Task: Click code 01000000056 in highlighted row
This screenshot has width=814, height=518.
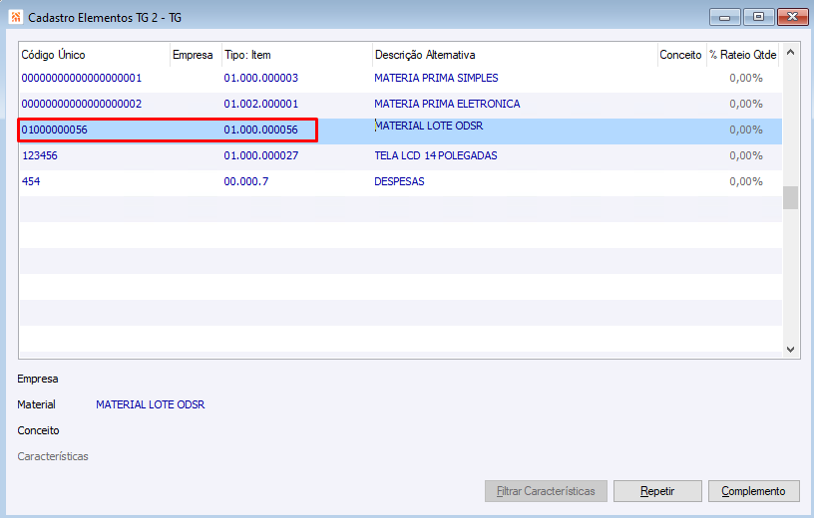Action: click(x=55, y=129)
